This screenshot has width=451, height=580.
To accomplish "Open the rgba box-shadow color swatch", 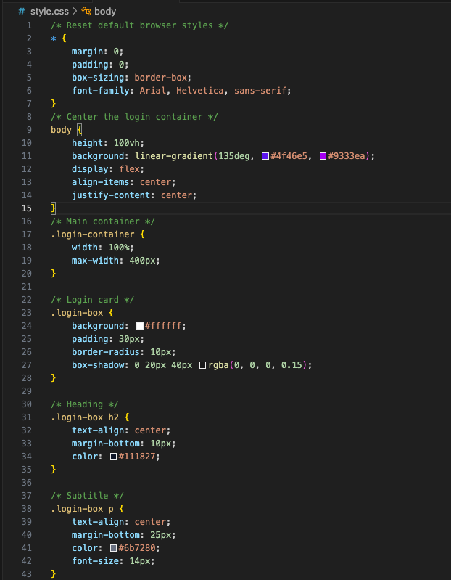I will point(202,365).
